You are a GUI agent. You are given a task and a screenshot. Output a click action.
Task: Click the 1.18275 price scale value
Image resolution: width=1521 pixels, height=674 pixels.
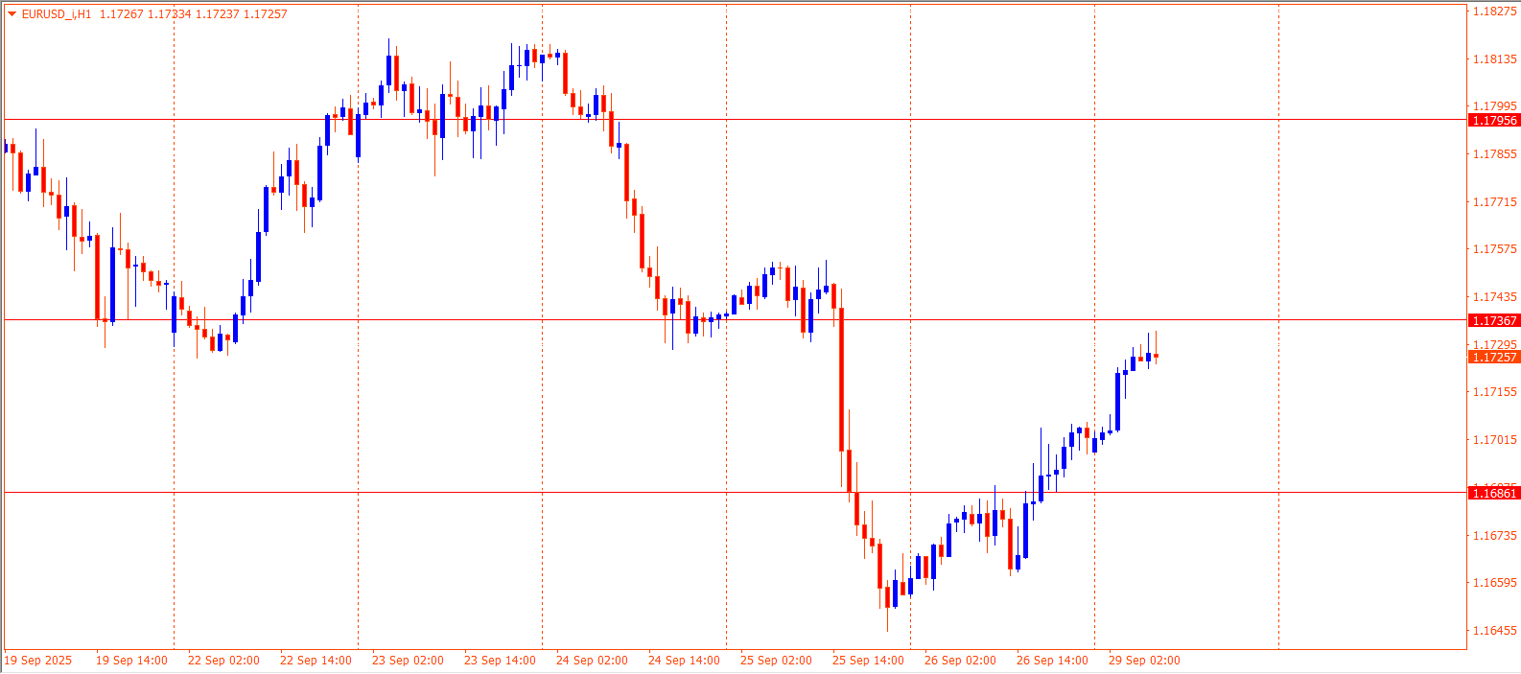[1494, 12]
